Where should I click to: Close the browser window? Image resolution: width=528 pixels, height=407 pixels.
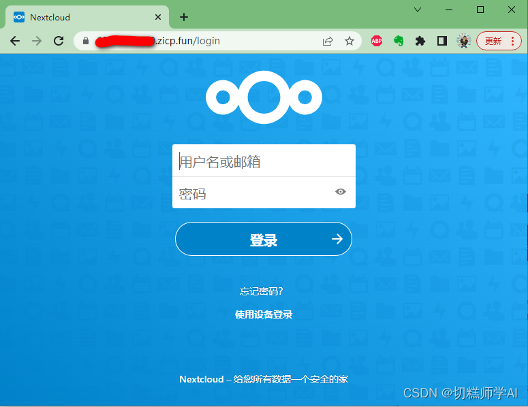click(x=512, y=10)
